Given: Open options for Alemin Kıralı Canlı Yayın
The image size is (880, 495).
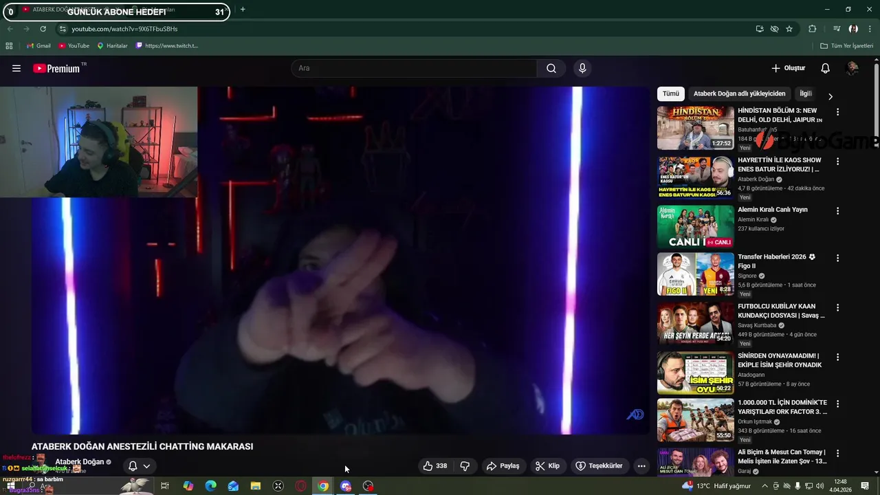Looking at the screenshot, I should (x=837, y=210).
